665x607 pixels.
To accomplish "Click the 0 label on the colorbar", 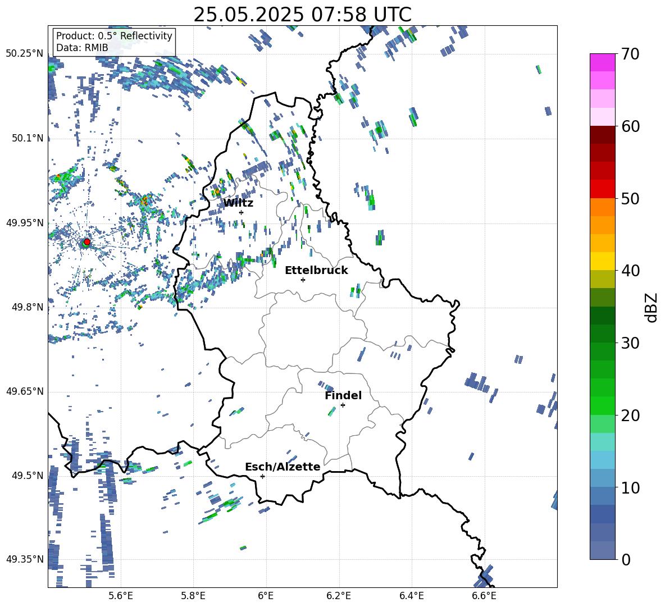I will tap(626, 559).
